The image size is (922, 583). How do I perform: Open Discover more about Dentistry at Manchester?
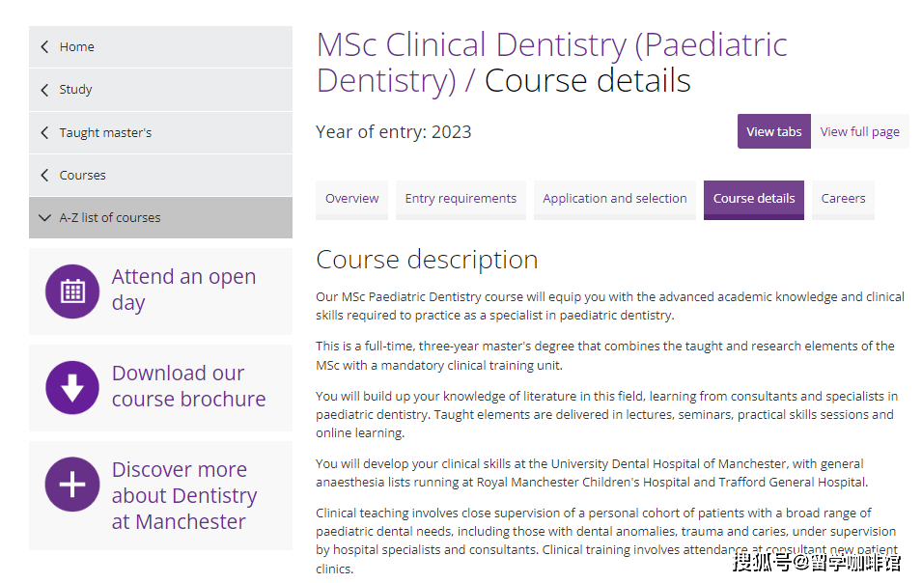pyautogui.click(x=184, y=495)
